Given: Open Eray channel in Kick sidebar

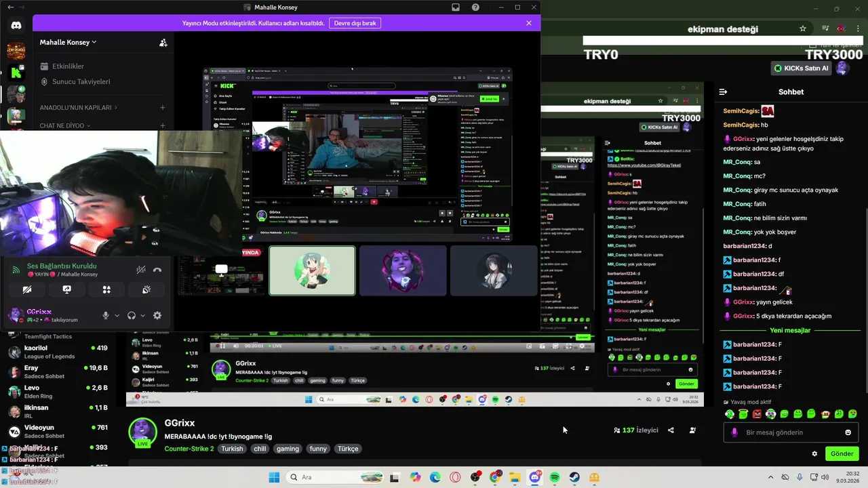Looking at the screenshot, I should 57,371.
